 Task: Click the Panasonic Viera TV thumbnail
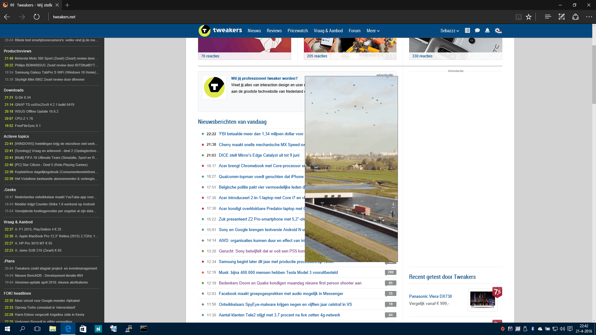tap(482, 300)
